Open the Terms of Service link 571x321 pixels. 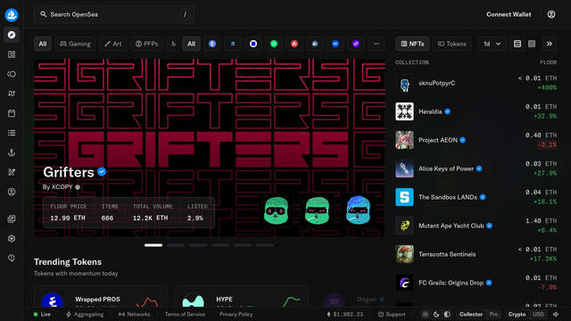coord(185,315)
